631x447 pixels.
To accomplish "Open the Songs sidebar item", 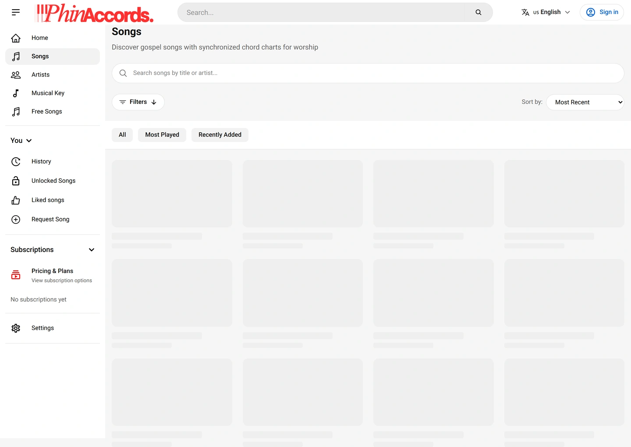I will click(53, 57).
